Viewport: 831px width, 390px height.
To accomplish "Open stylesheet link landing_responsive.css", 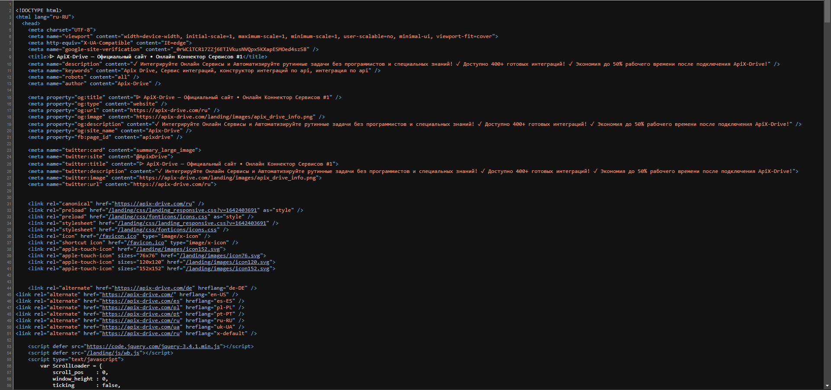I will pyautogui.click(x=192, y=223).
